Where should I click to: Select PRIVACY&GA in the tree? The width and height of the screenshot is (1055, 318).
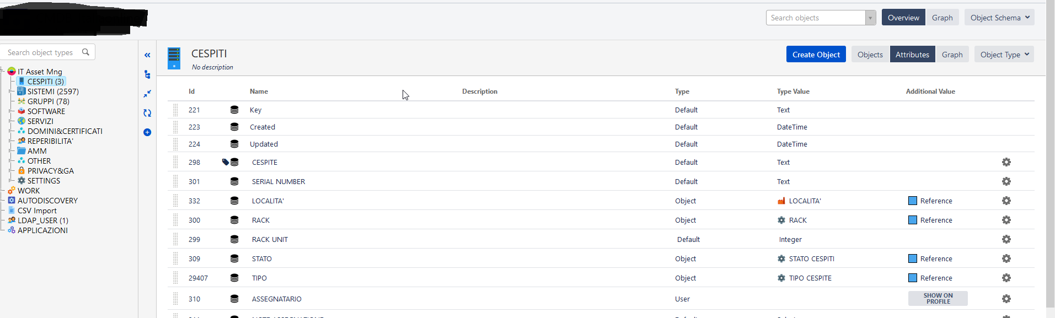coord(51,171)
